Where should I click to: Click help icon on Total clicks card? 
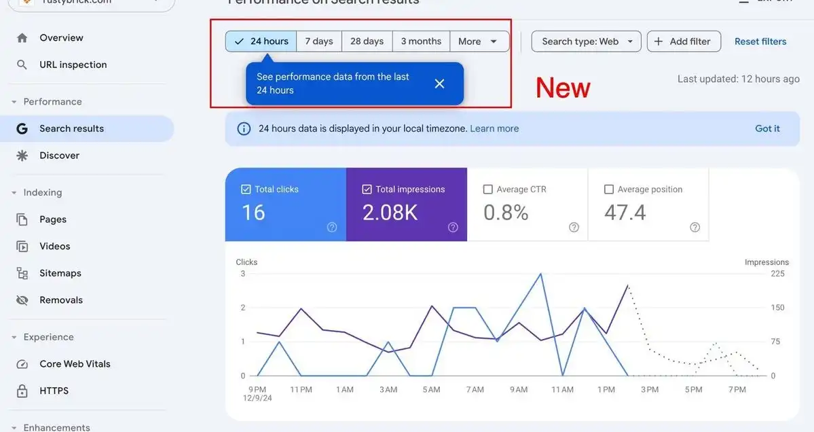pyautogui.click(x=332, y=228)
